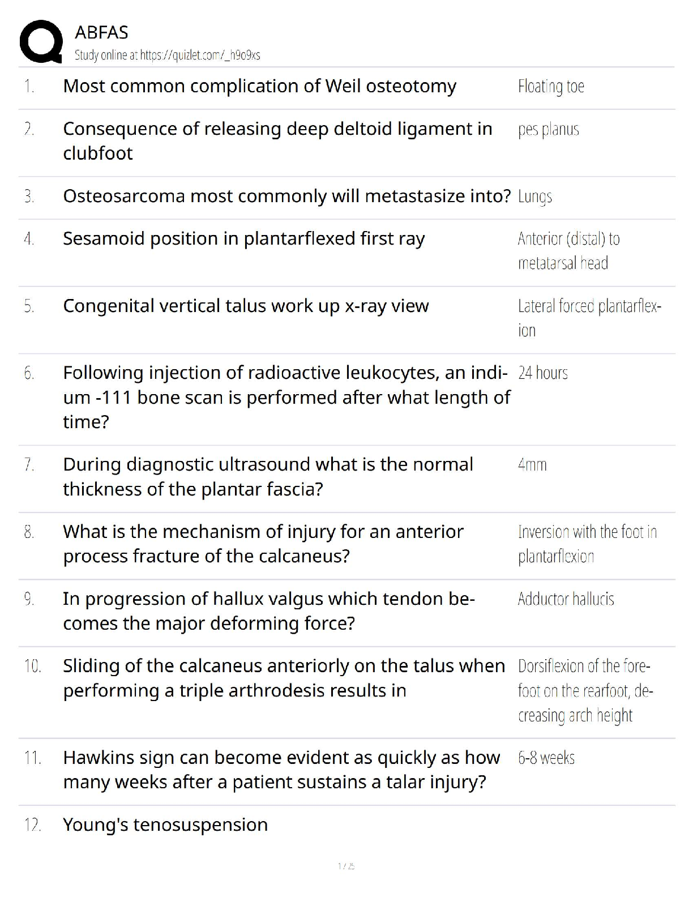Select the deep deltoid ligament clubfoot question
This screenshot has height=897, width=693.
277,141
